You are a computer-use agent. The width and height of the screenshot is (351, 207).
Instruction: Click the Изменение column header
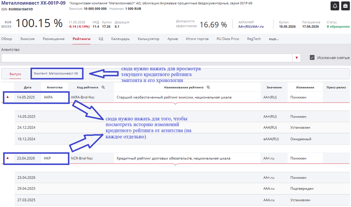click(305, 87)
